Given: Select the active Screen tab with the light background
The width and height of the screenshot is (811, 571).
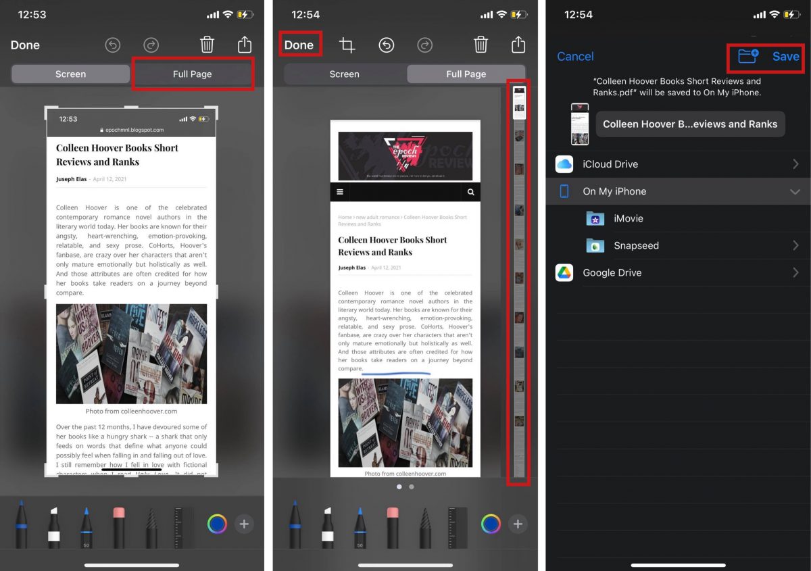Looking at the screenshot, I should click(x=70, y=74).
